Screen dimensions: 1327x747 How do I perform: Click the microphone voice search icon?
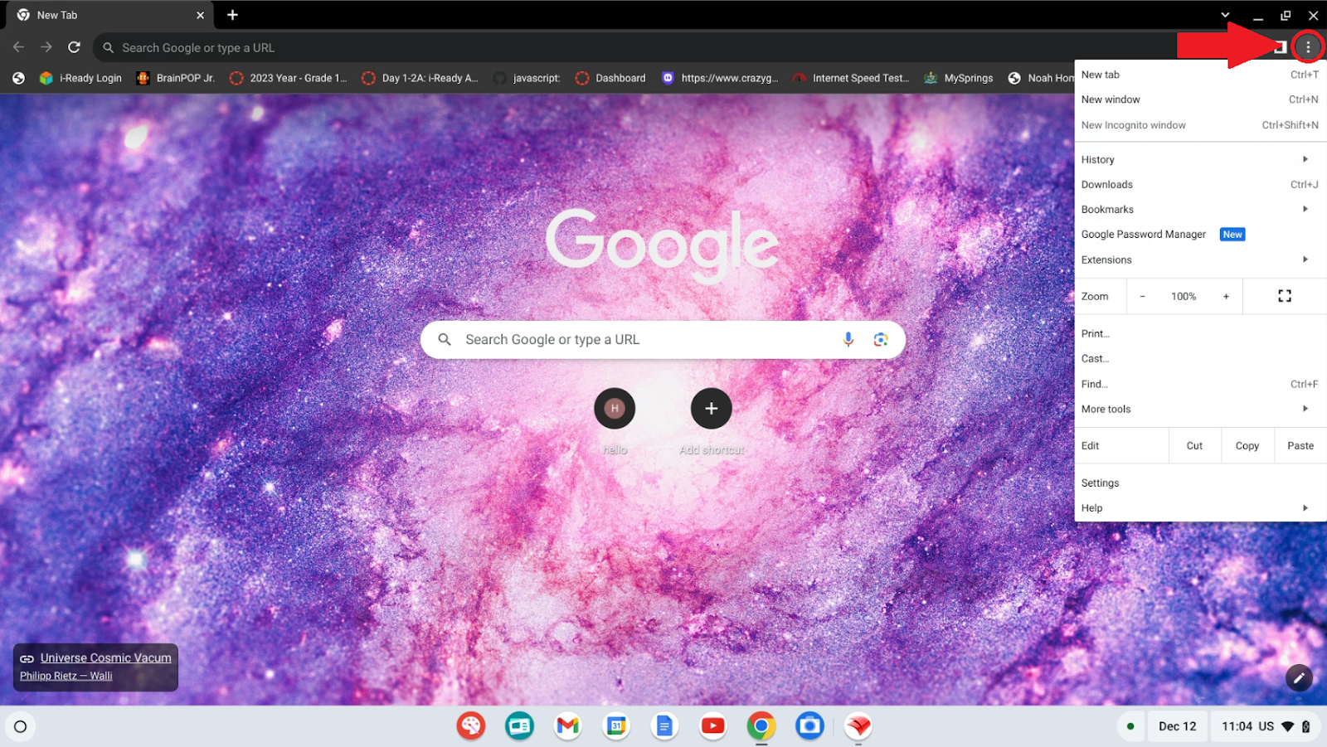pos(848,339)
